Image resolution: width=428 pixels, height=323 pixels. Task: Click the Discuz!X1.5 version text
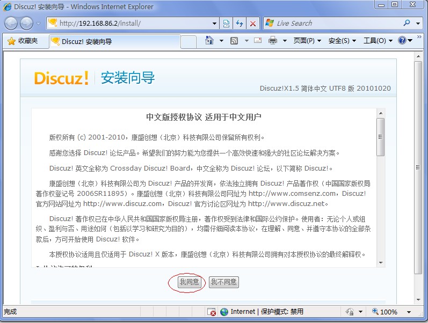tap(325, 89)
